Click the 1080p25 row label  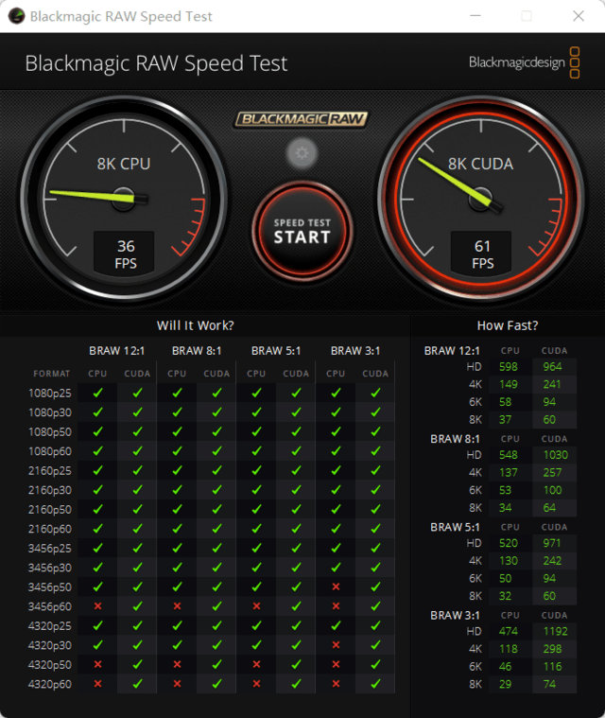(50, 394)
